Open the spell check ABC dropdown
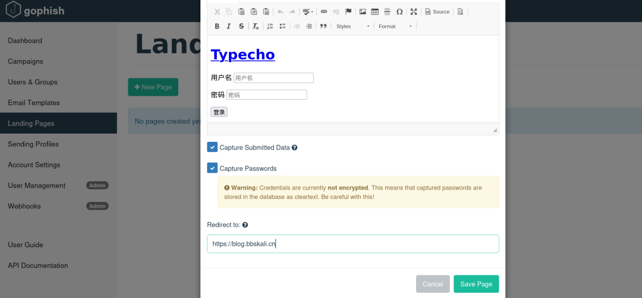642x298 pixels. 308,12
